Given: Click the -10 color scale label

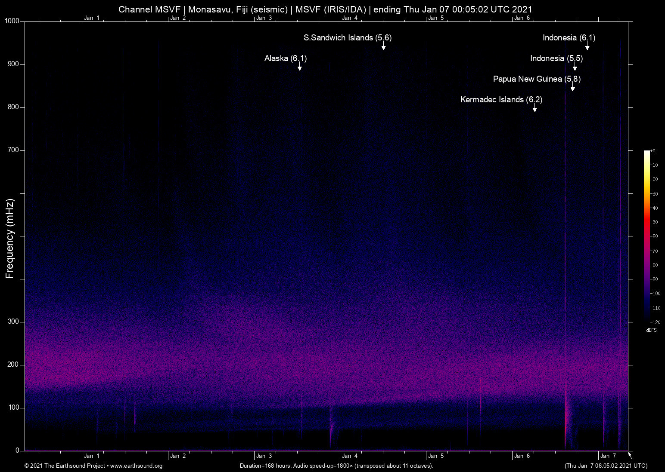Looking at the screenshot, I should point(654,165).
